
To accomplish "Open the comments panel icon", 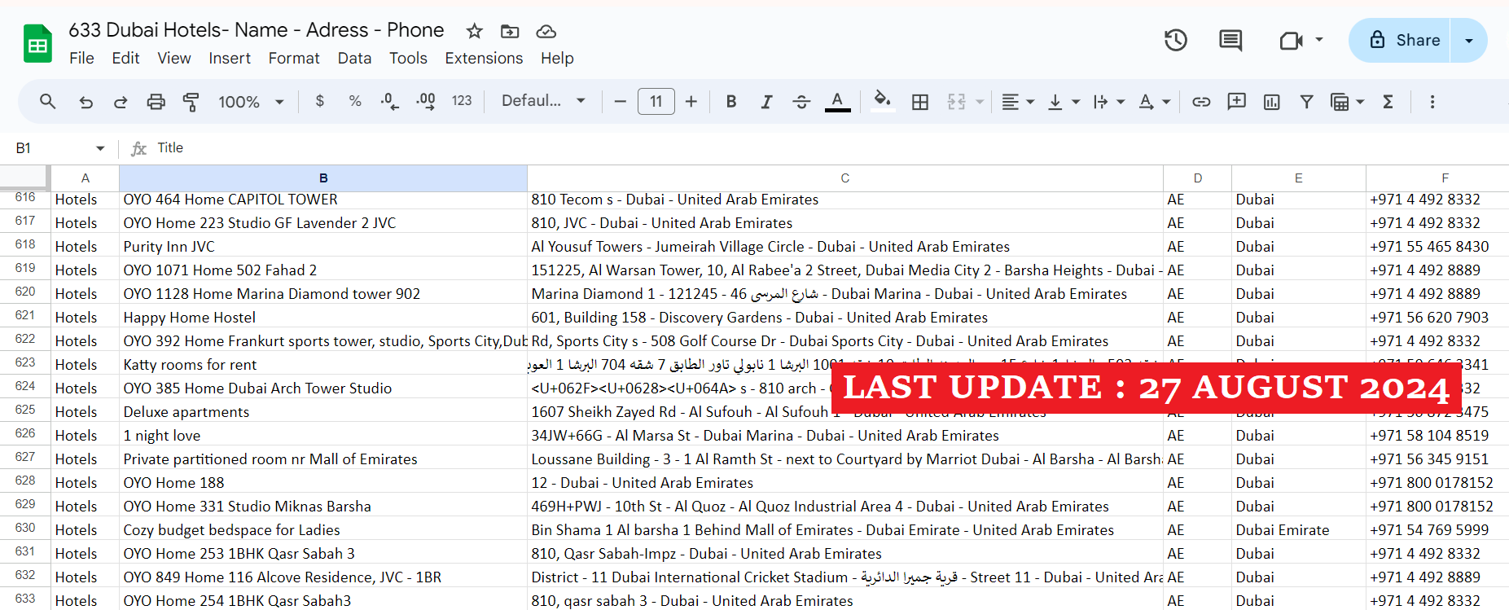I will [1230, 40].
